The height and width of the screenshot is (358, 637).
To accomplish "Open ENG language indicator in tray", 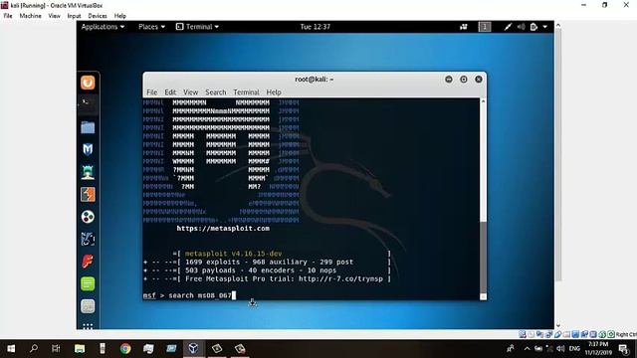I will click(x=574, y=349).
